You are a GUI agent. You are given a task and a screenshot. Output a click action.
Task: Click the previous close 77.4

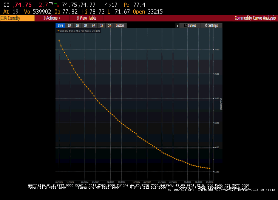pyautogui.click(x=139, y=5)
